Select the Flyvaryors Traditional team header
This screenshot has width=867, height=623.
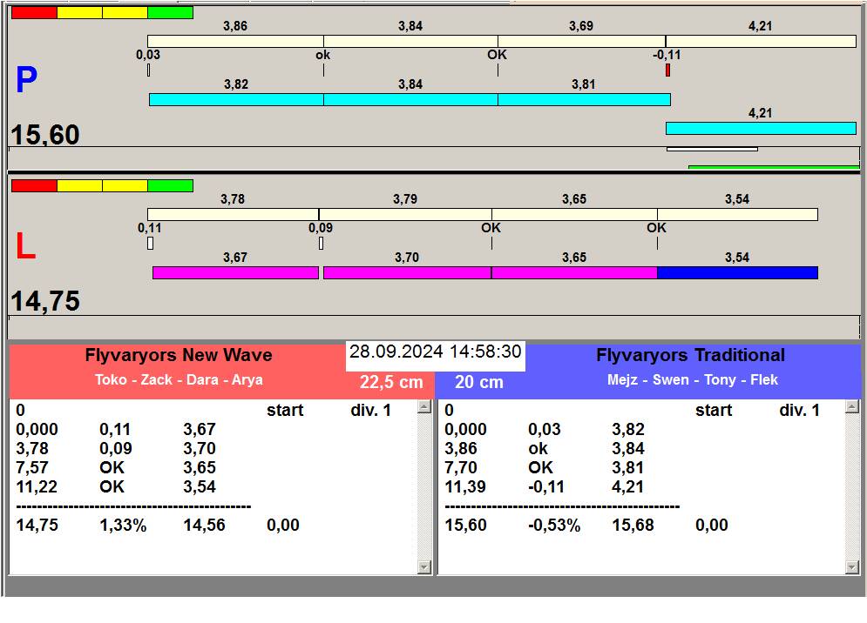pos(690,355)
